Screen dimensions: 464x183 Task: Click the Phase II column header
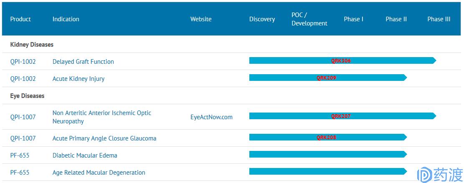(x=396, y=19)
